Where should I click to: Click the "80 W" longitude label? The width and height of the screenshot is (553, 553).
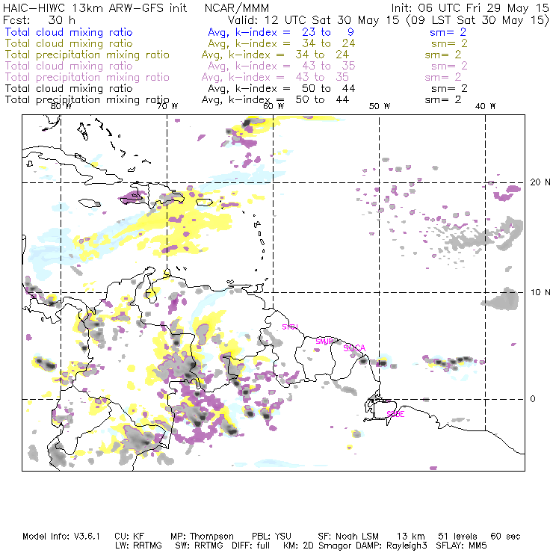[x=61, y=106]
